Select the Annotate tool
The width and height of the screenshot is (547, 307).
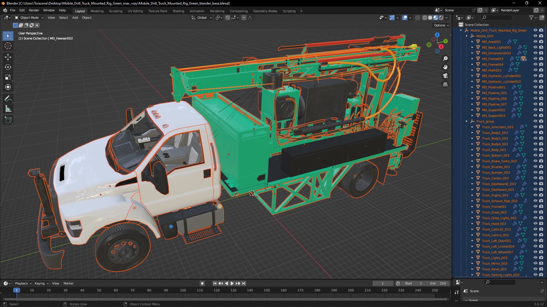(8, 99)
